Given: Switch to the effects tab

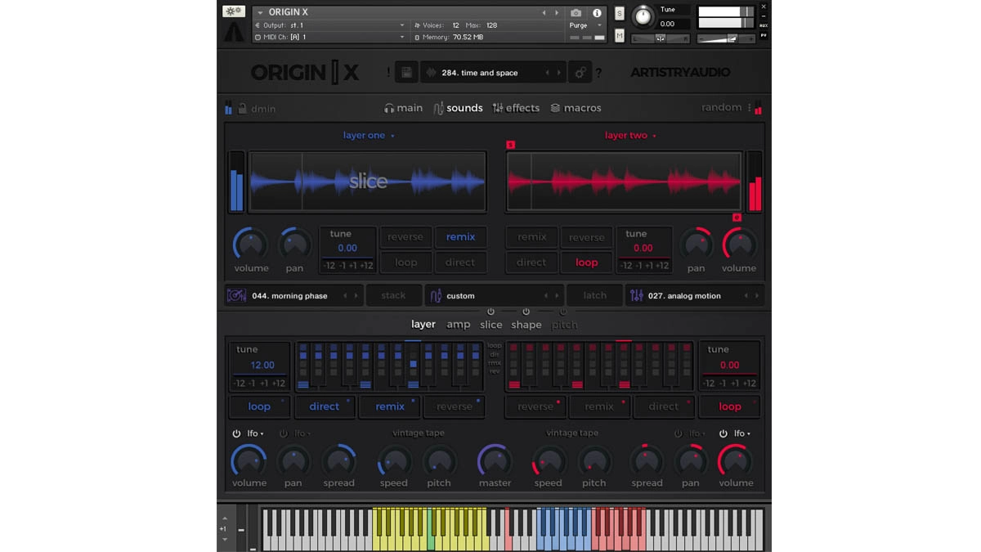Looking at the screenshot, I should 516,108.
